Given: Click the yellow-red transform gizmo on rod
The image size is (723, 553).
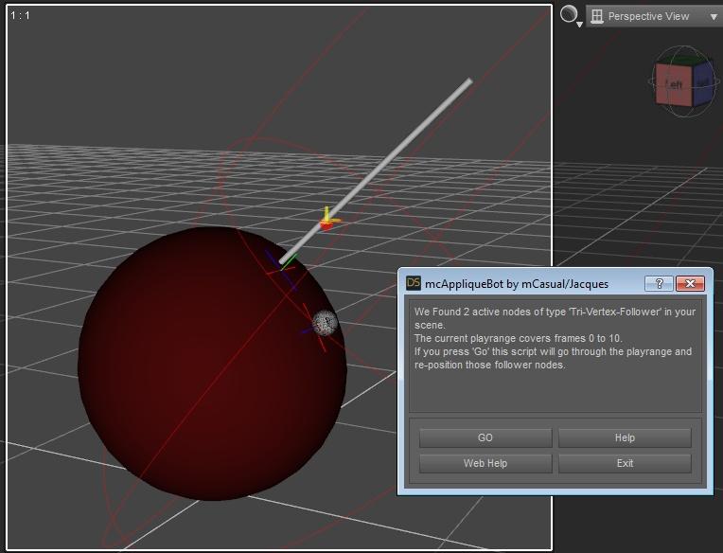Looking at the screenshot, I should (x=327, y=221).
